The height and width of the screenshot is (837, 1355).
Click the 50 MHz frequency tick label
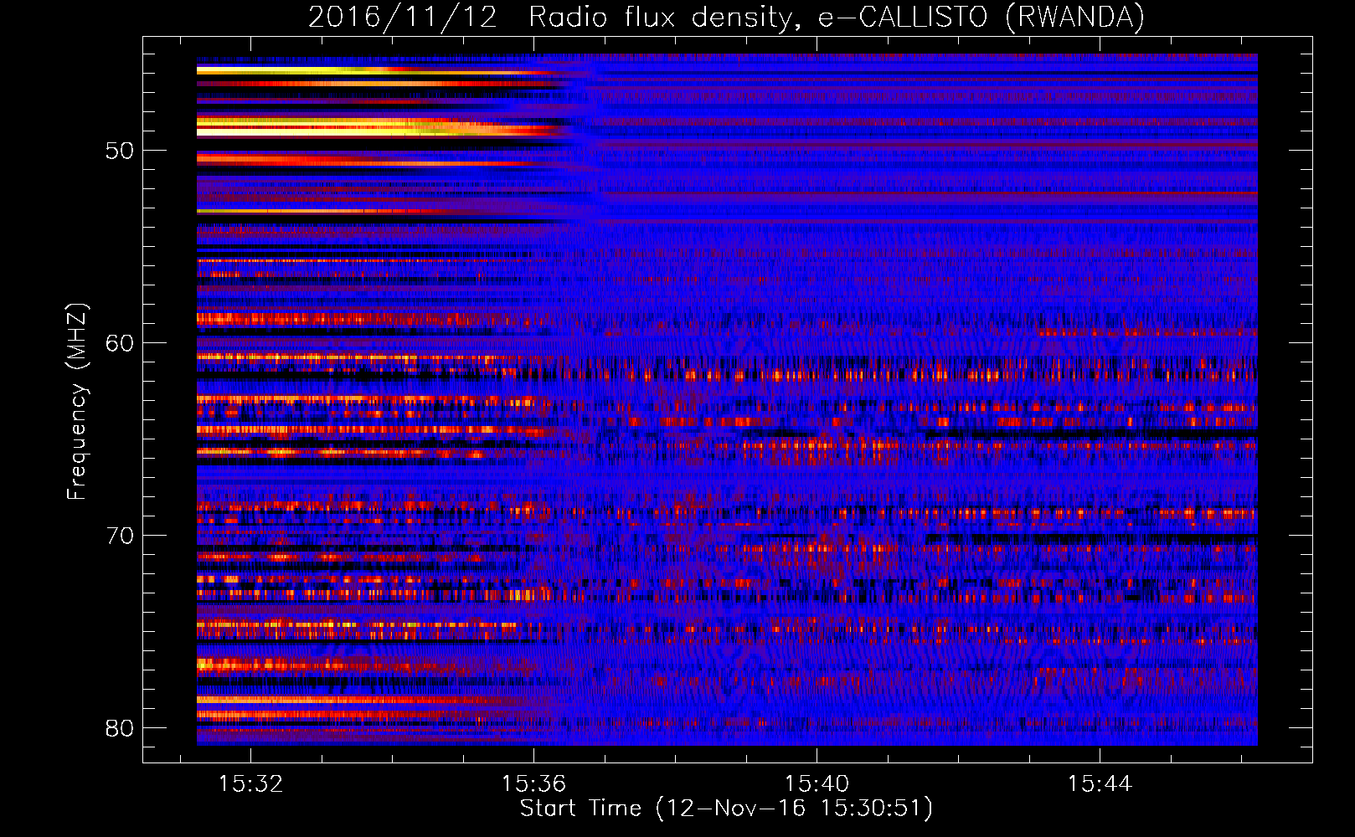pyautogui.click(x=120, y=151)
